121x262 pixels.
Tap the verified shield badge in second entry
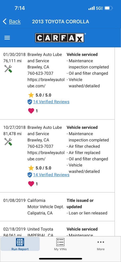click(x=30, y=175)
